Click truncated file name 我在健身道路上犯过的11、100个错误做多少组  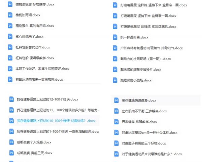coord(58,110)
